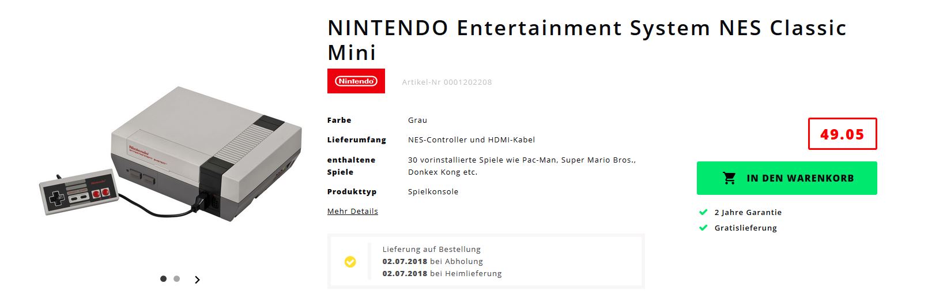Click the Spielkonsole product type value

coord(433,192)
